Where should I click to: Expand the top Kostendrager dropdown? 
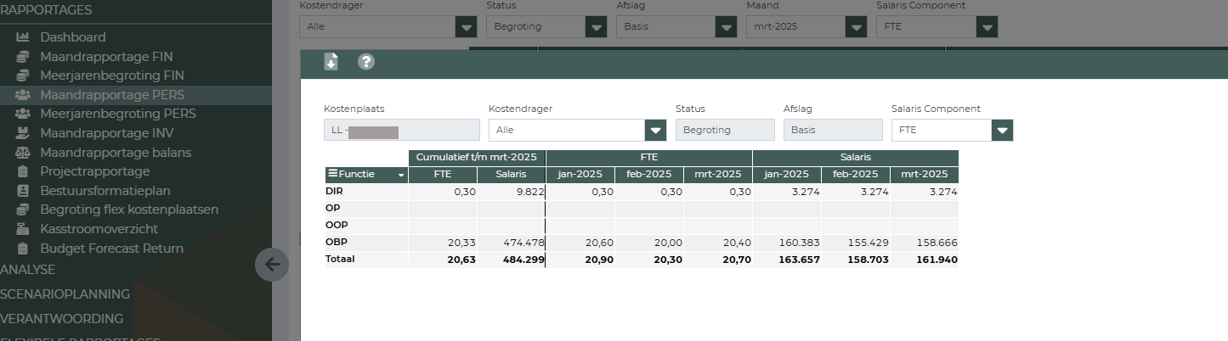coord(466,27)
